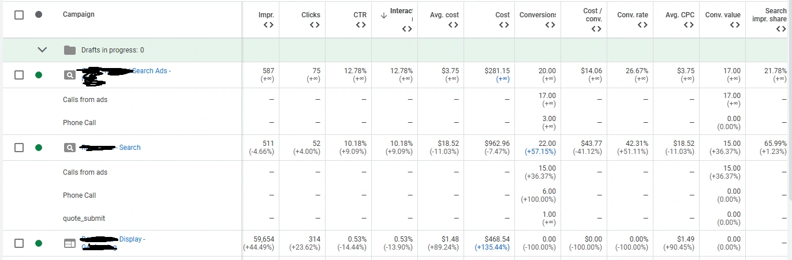Sort by the Interactions column arrow
The height and width of the screenshot is (260, 792).
[x=384, y=16]
